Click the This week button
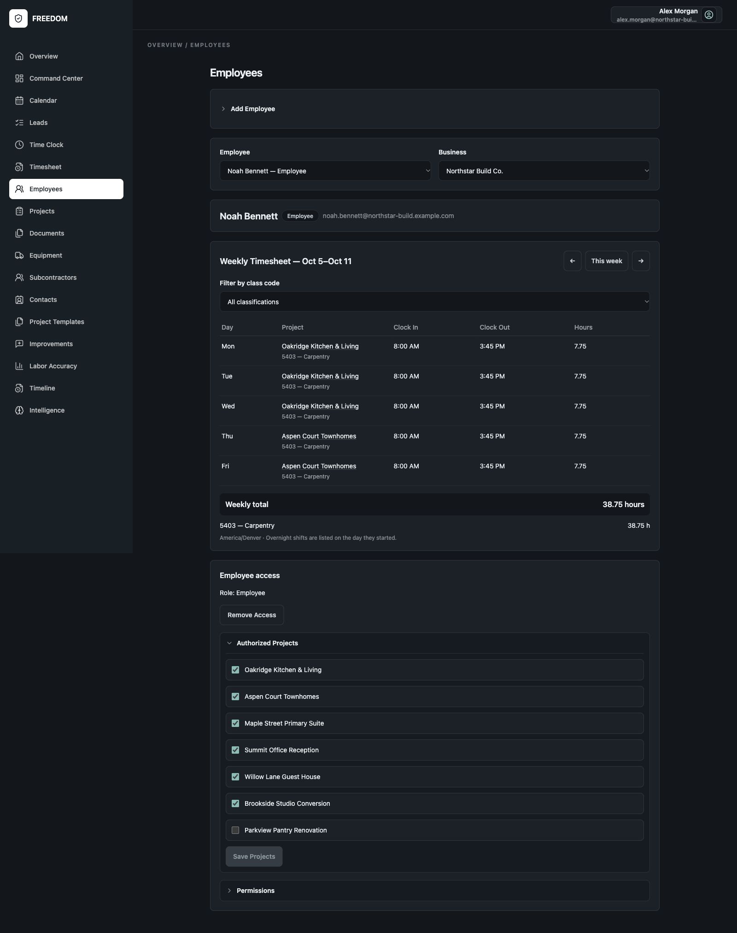Image resolution: width=737 pixels, height=933 pixels. point(607,261)
